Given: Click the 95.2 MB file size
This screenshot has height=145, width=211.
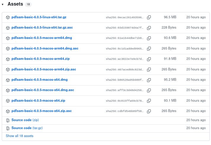Looking at the screenshot, I should point(170,80).
